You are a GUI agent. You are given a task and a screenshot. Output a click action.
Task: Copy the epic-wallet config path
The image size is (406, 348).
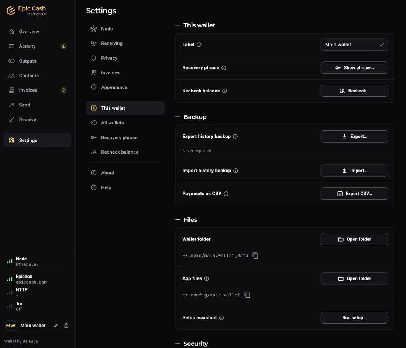point(247,295)
